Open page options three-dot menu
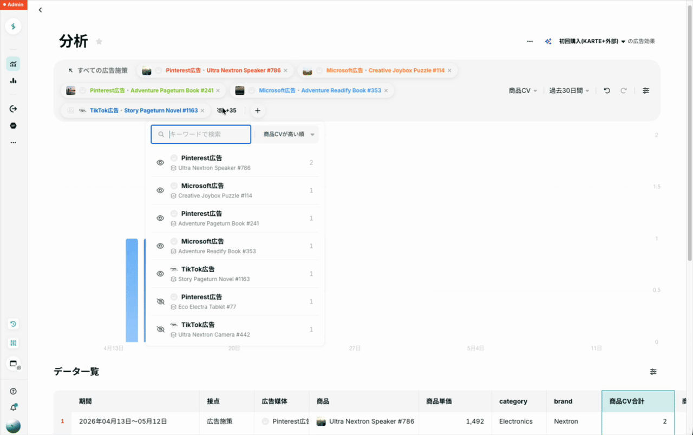This screenshot has height=435, width=693. (530, 41)
